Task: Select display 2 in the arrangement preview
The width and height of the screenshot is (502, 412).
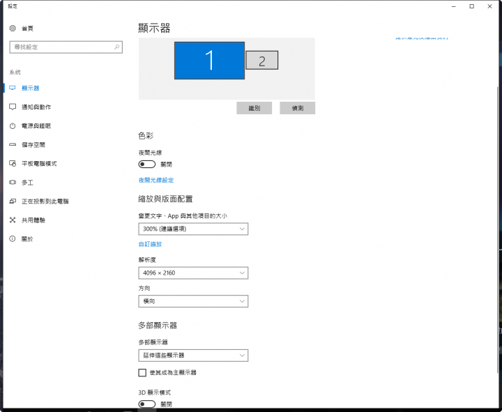Action: [x=262, y=60]
